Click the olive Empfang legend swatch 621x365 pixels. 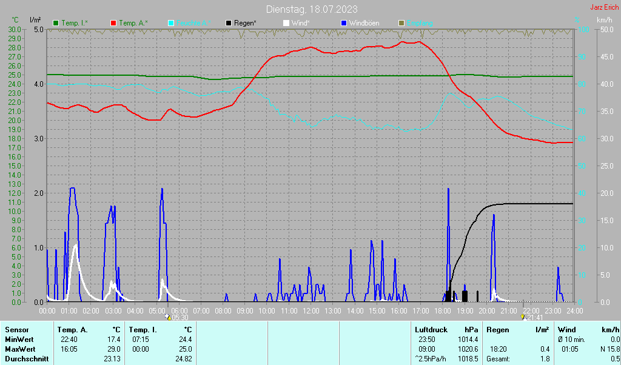(401, 24)
